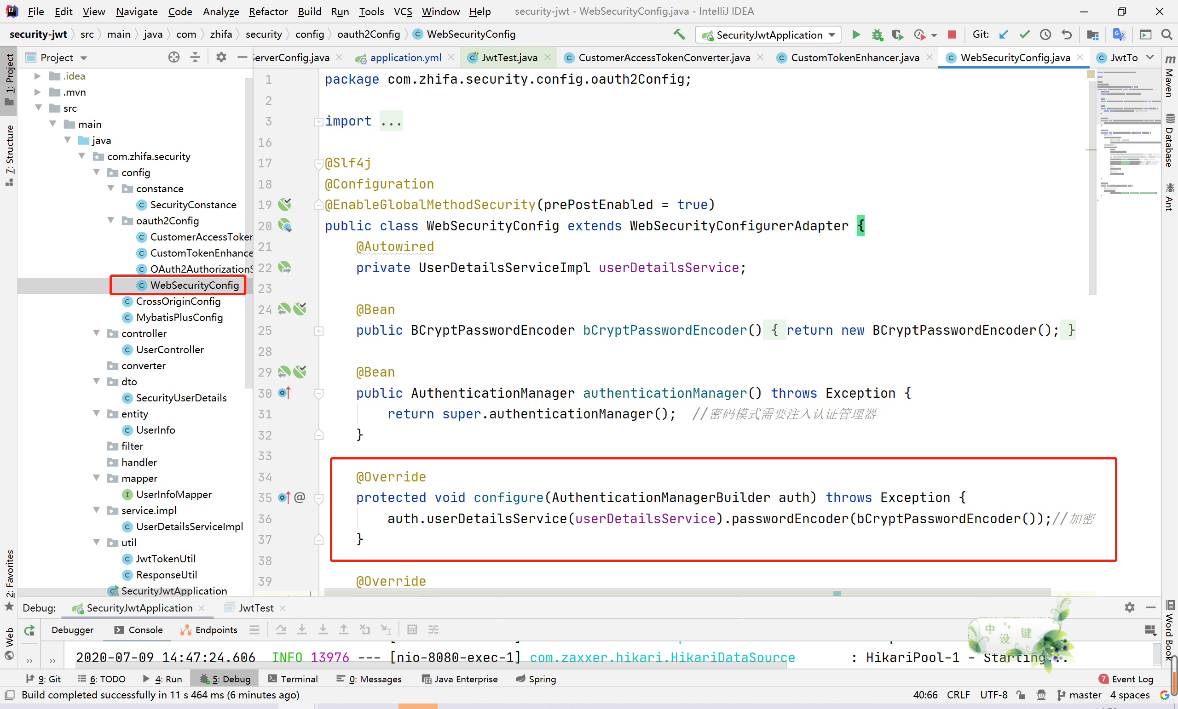Expand the .idea folder in the project tree
The height and width of the screenshot is (709, 1178).
point(37,76)
